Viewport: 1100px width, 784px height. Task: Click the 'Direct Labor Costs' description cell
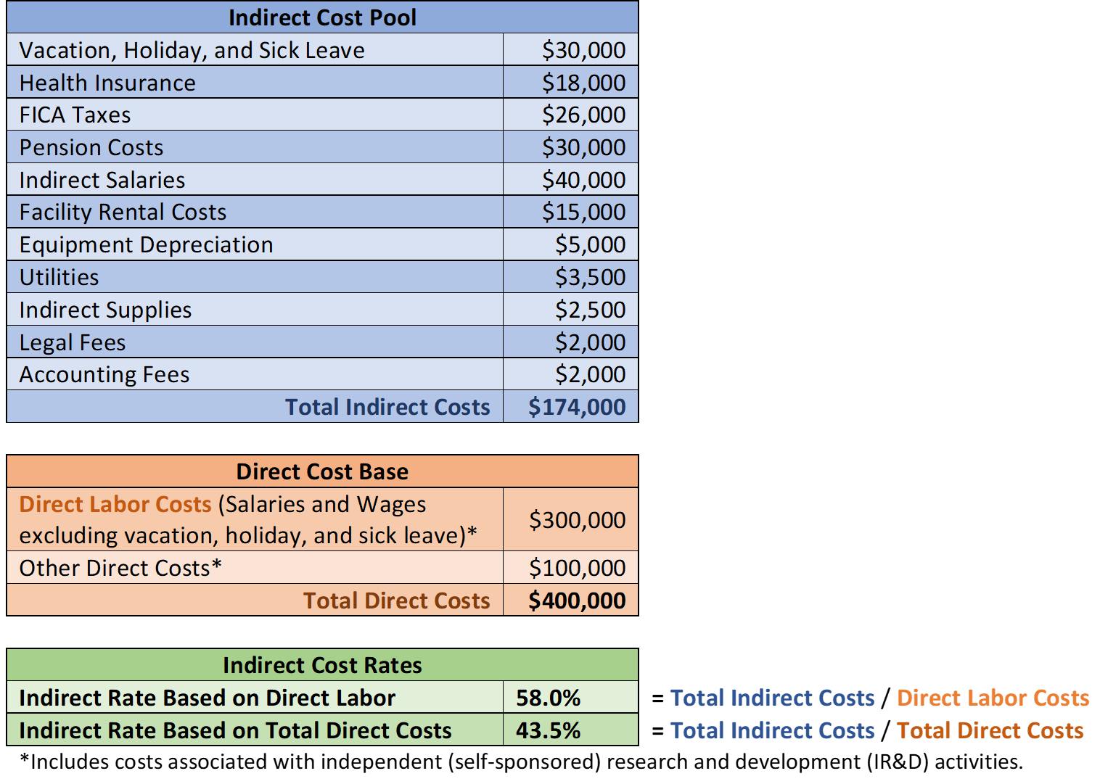pyautogui.click(x=255, y=519)
